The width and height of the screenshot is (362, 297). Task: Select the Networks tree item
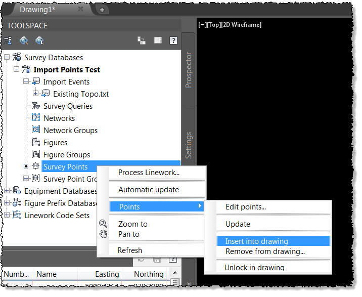click(59, 118)
